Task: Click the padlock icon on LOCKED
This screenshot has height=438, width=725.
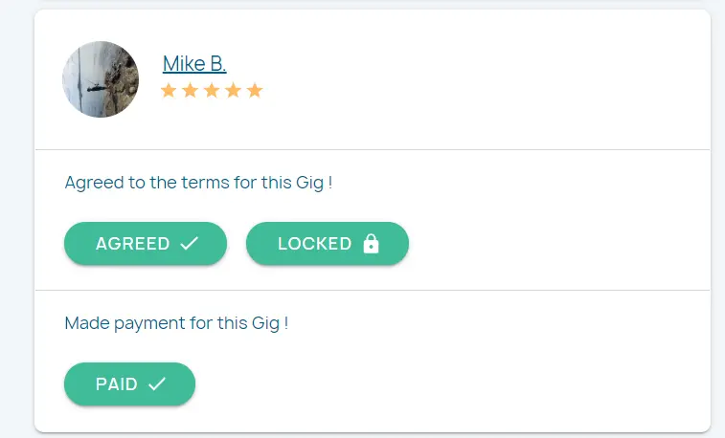Action: click(x=372, y=244)
